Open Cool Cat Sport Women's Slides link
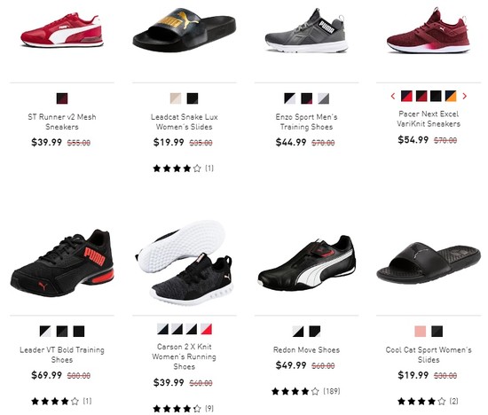Viewport: 488px width, 415px height. click(429, 355)
